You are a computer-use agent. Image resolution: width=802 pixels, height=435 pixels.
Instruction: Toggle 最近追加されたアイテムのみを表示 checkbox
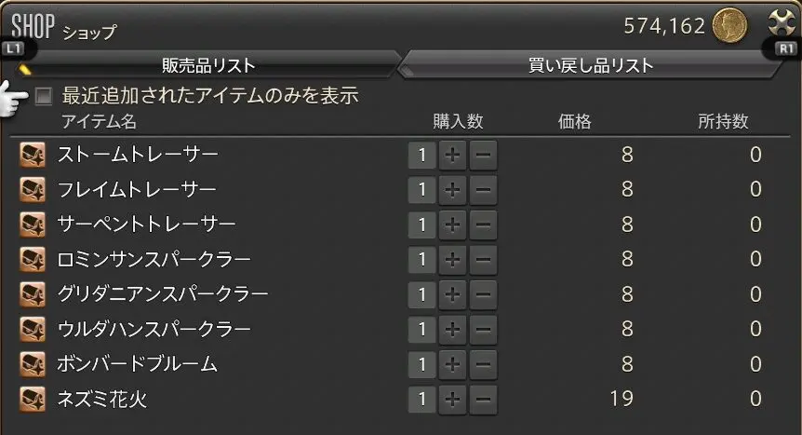[44, 96]
